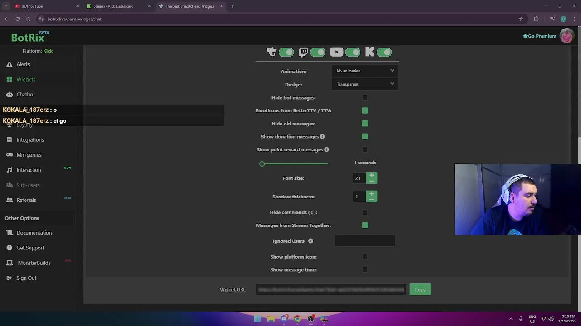
Task: Open the browser tab search dropdown arrow
Action: (6, 6)
